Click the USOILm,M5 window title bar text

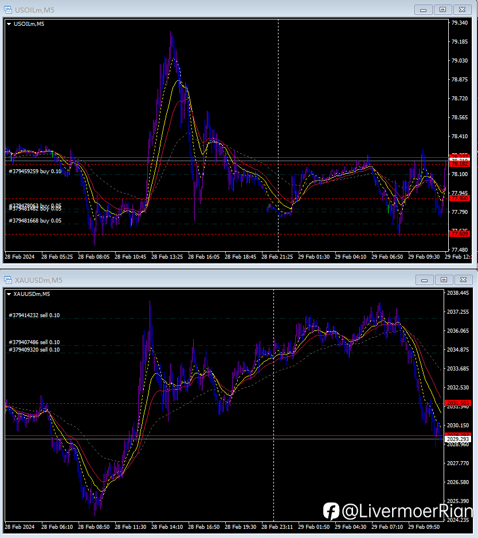34,10
